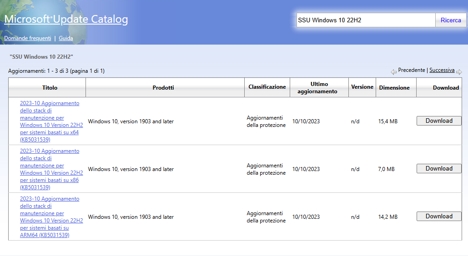The image size is (468, 257).
Task: Click the next page arrow icon
Action: (x=459, y=71)
